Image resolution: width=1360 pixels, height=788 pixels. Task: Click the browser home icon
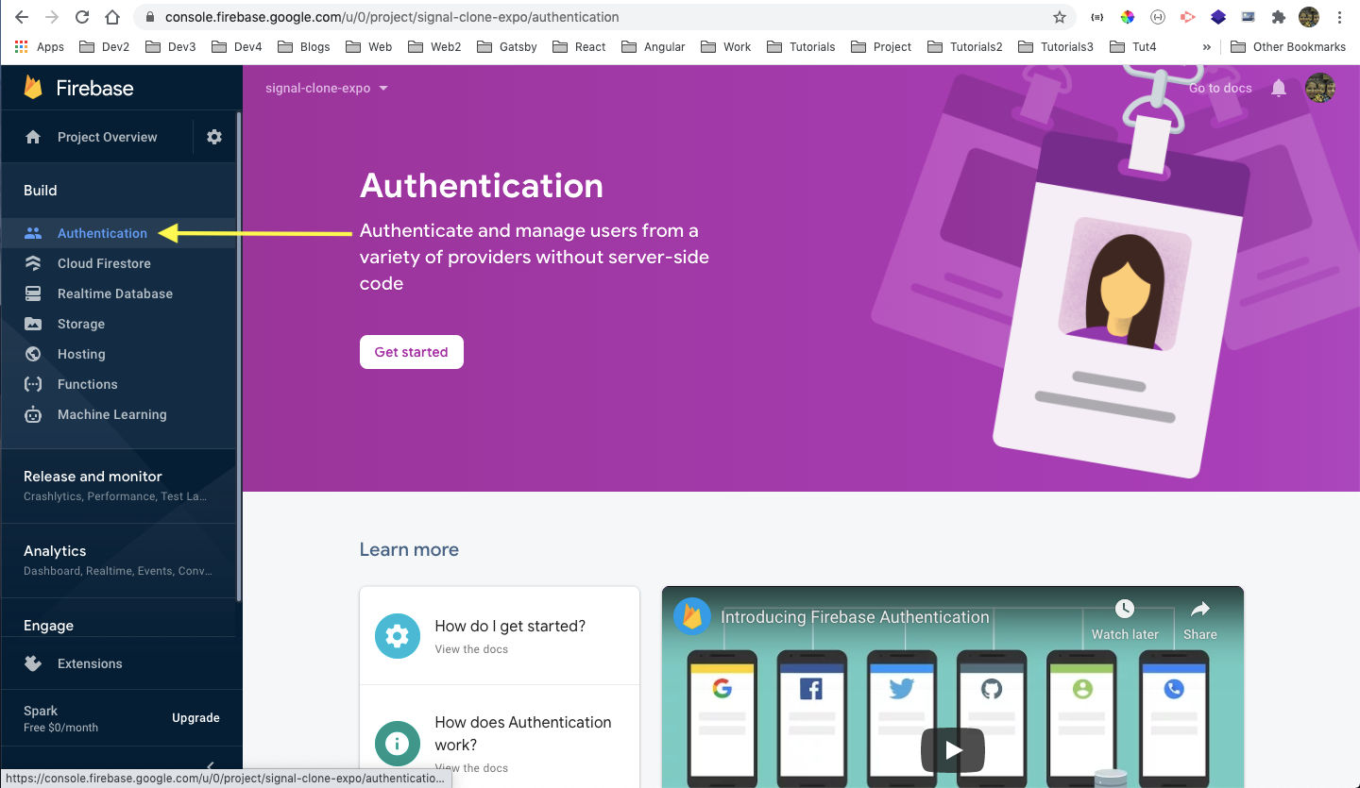pyautogui.click(x=112, y=17)
